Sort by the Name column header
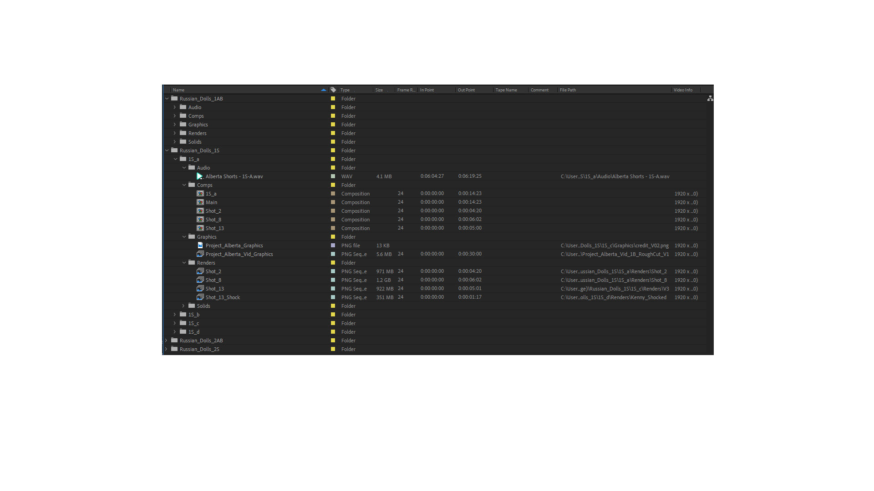This screenshot has height=491, width=874. pos(249,90)
